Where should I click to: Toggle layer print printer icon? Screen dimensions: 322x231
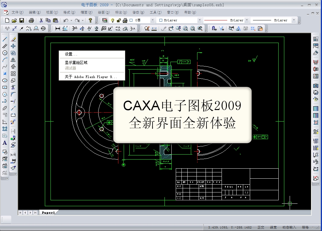pyautogui.click(x=125, y=20)
